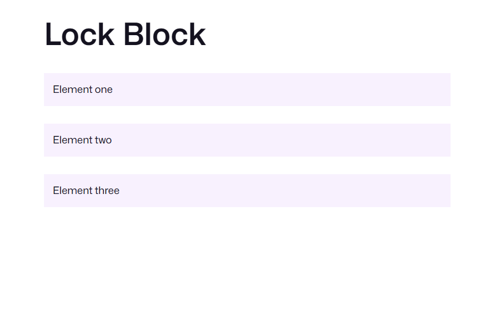The width and height of the screenshot is (500, 333).
Task: Click the center of Element two's purple bar
Action: tap(247, 140)
